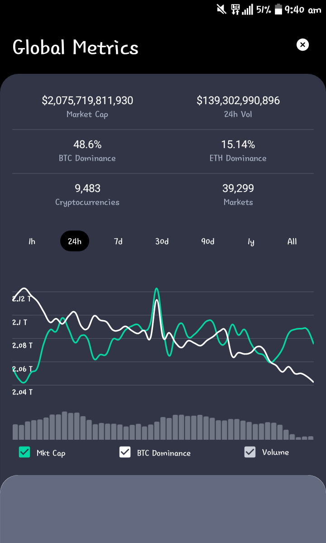Show the 1y chart range
The height and width of the screenshot is (543, 326).
click(x=251, y=241)
